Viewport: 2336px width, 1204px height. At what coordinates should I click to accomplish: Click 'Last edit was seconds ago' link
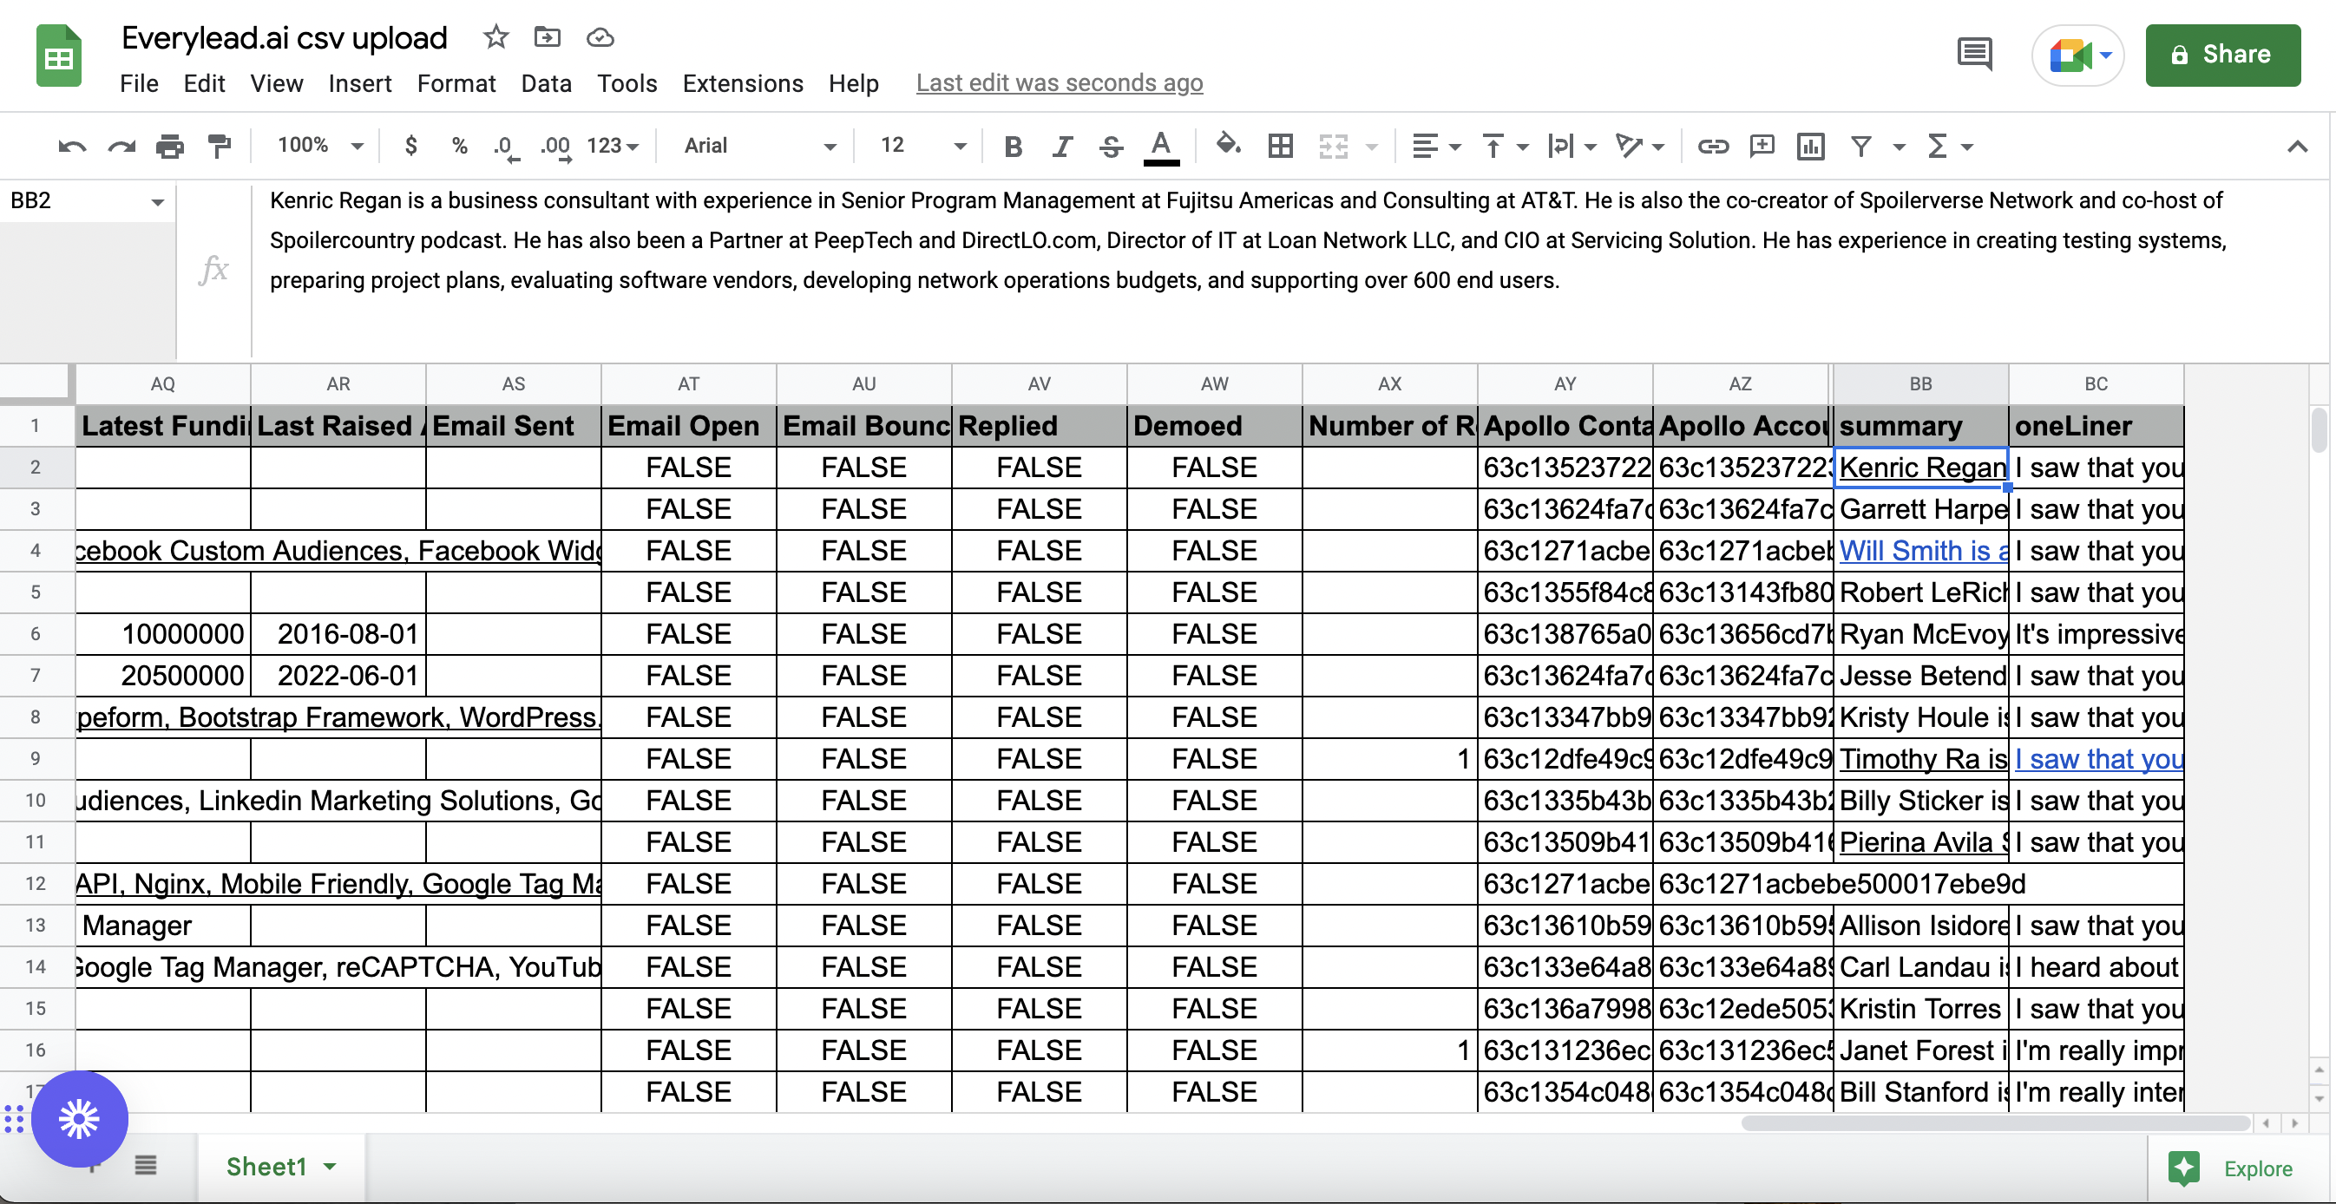pos(1060,83)
